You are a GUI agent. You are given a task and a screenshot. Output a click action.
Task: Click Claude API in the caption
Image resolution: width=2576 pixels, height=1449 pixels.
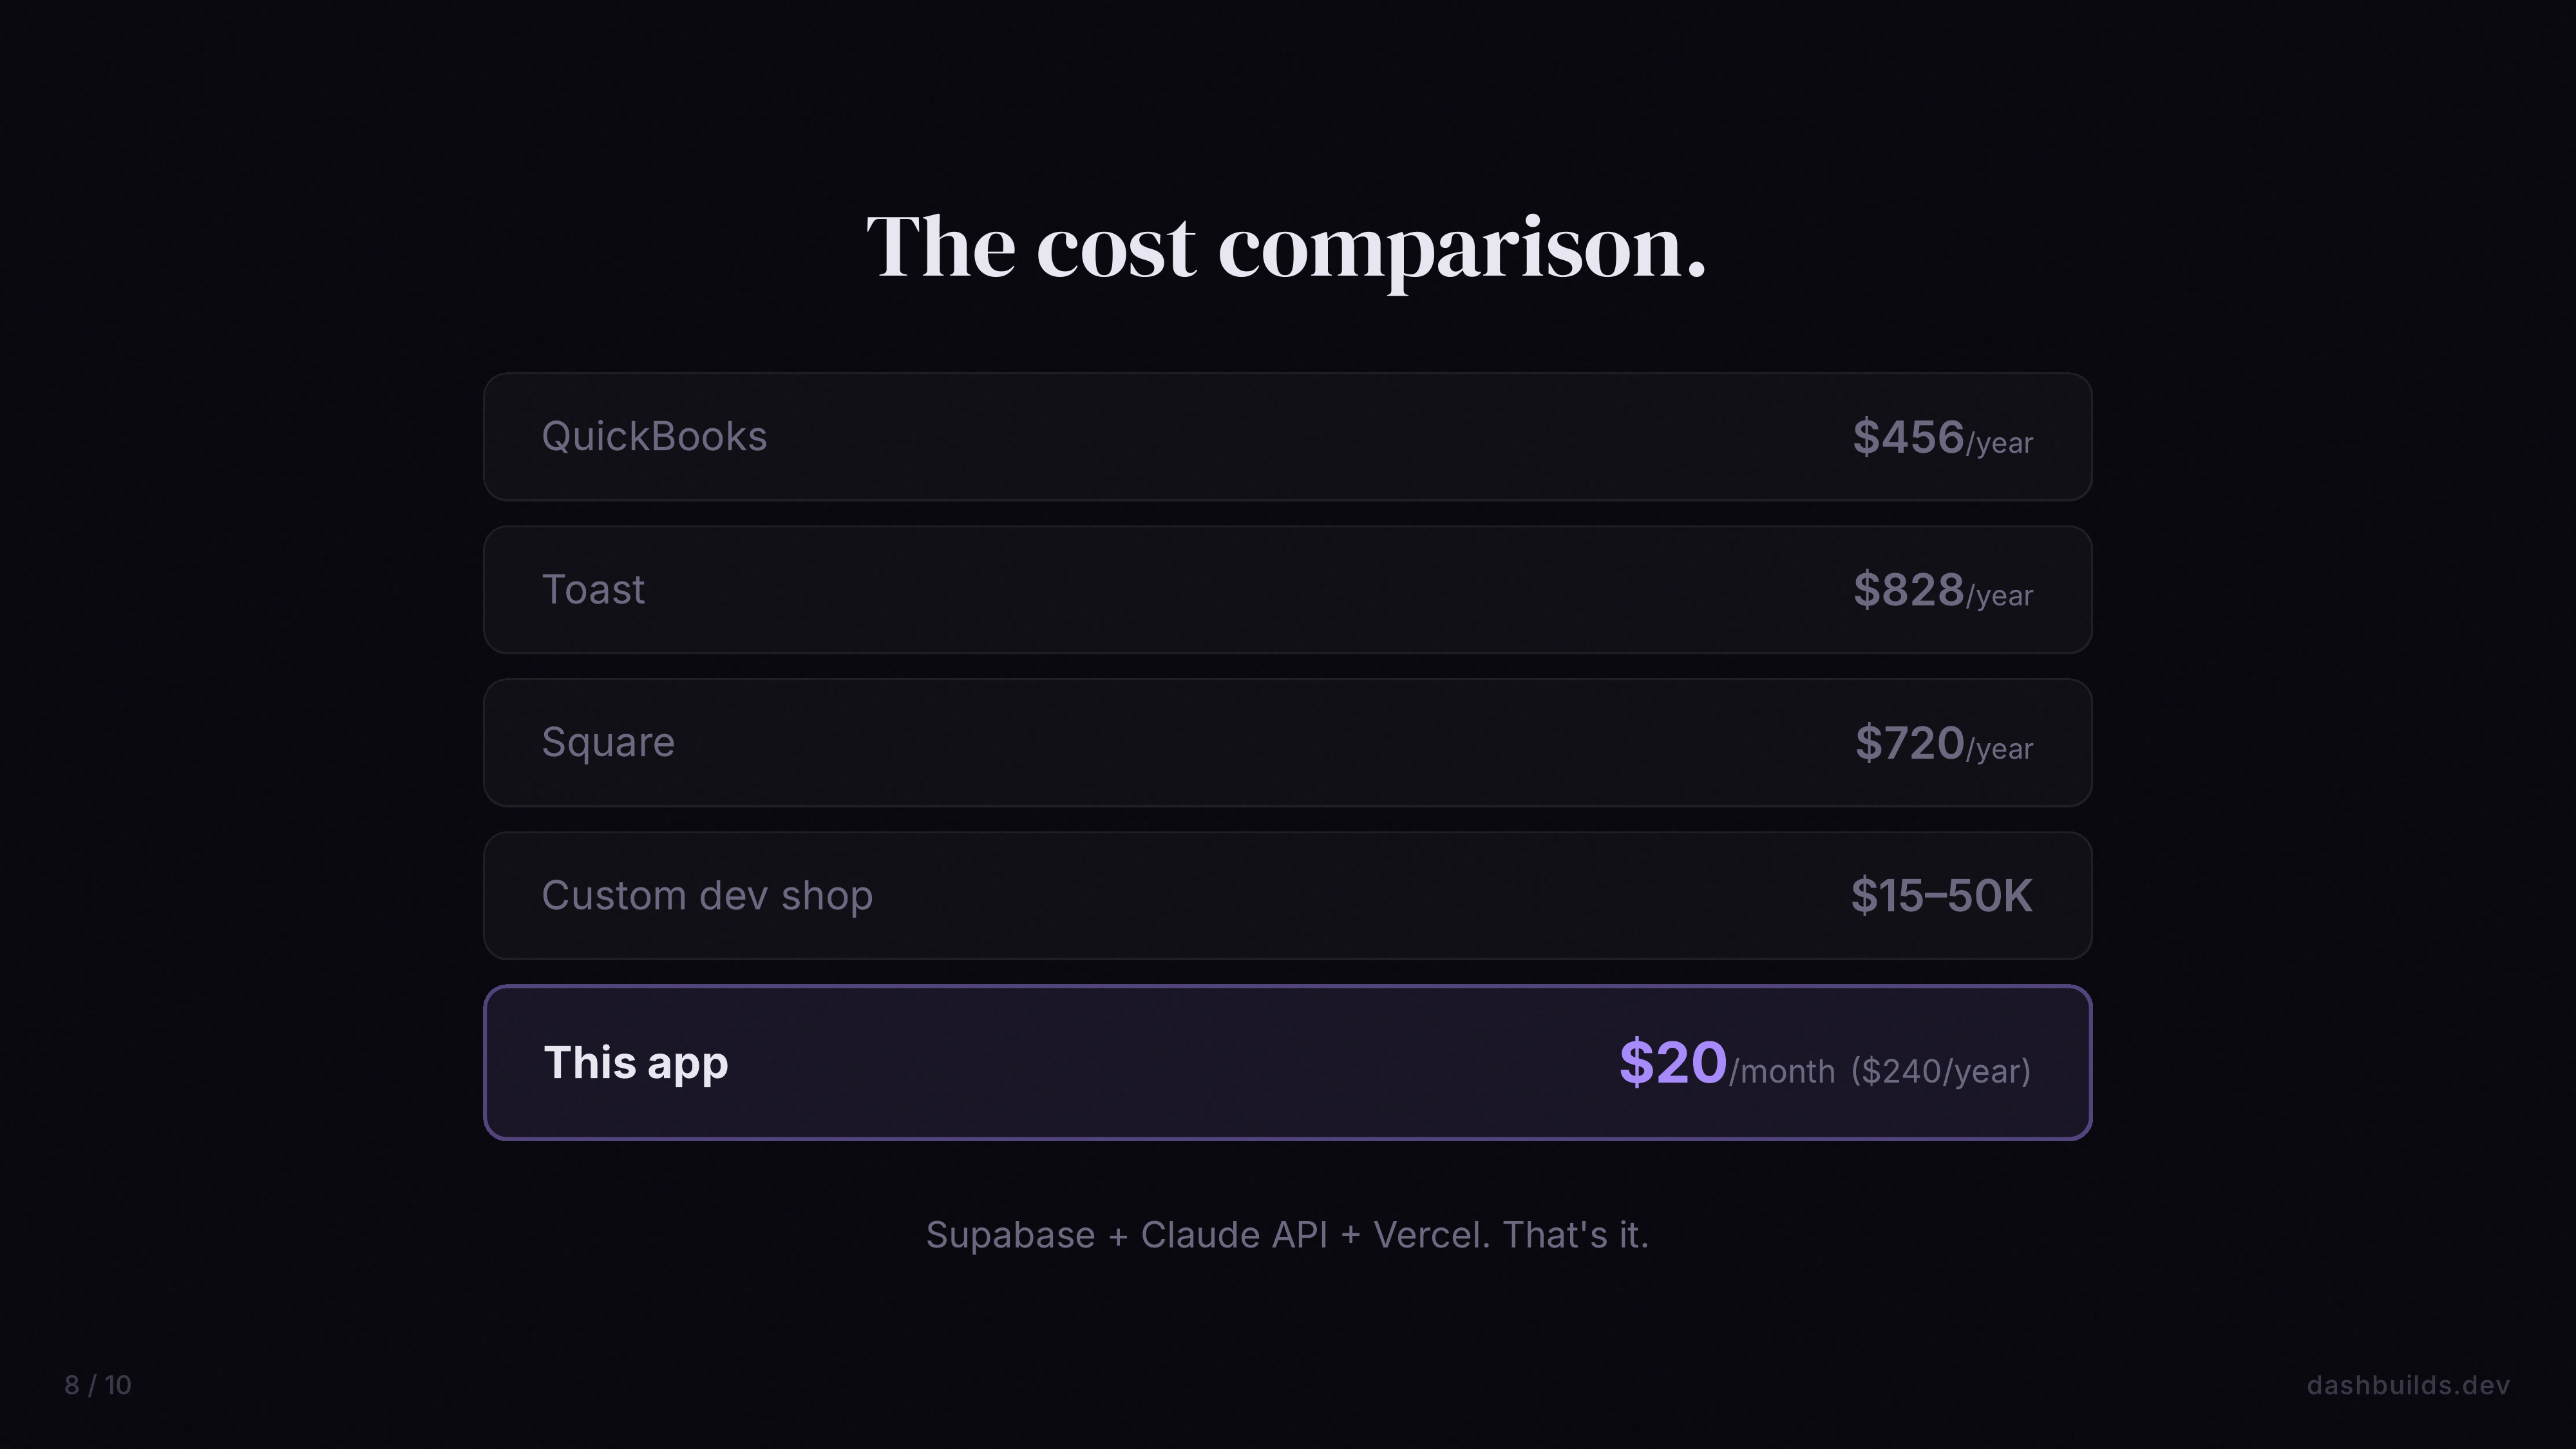pos(1234,1236)
